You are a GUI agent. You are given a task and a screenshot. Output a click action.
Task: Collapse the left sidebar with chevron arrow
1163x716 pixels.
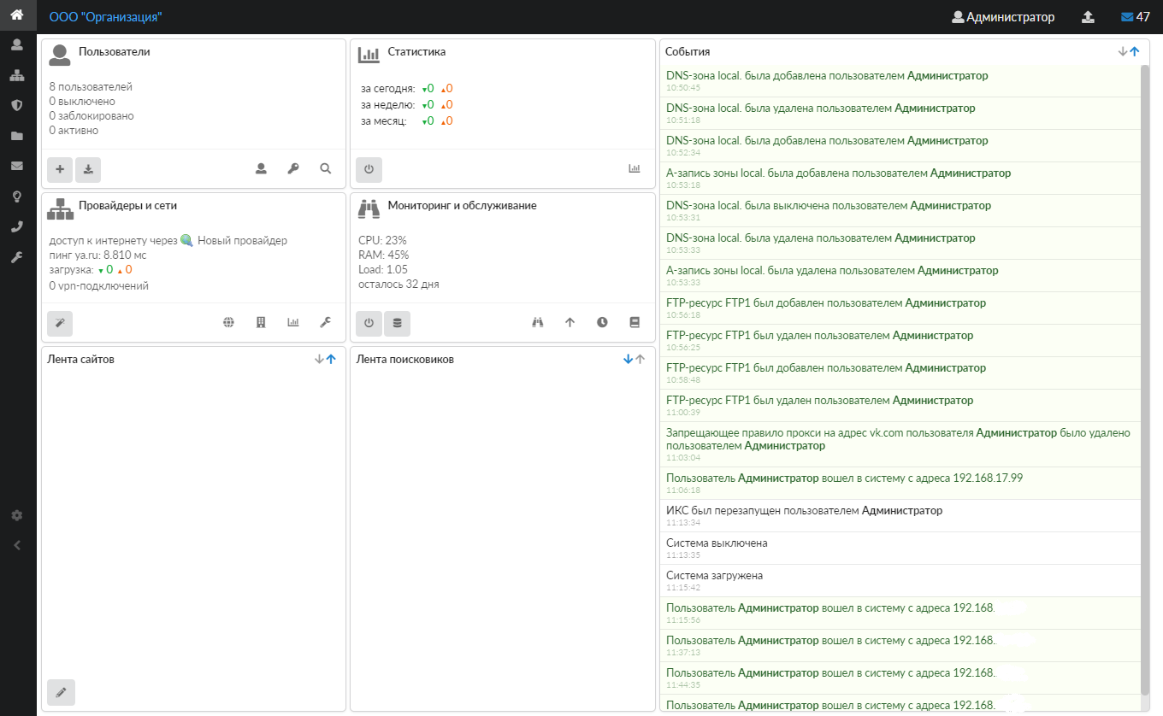(x=16, y=545)
